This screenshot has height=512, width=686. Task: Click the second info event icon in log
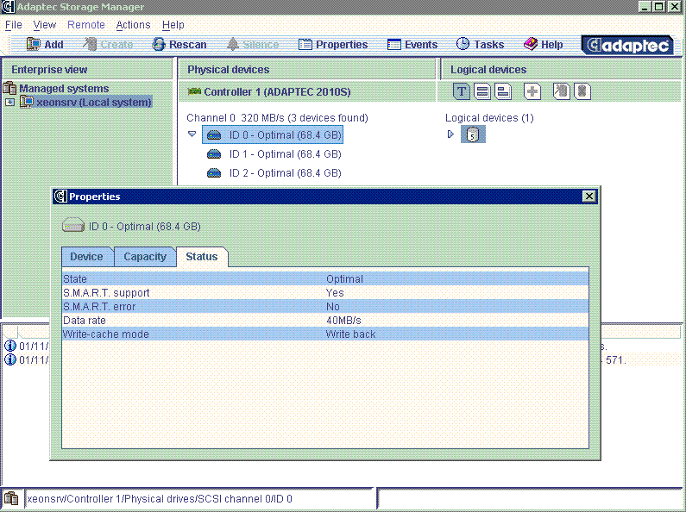[10, 360]
